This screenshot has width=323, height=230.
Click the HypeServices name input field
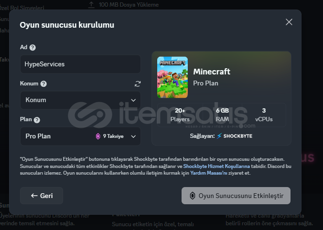[80, 64]
